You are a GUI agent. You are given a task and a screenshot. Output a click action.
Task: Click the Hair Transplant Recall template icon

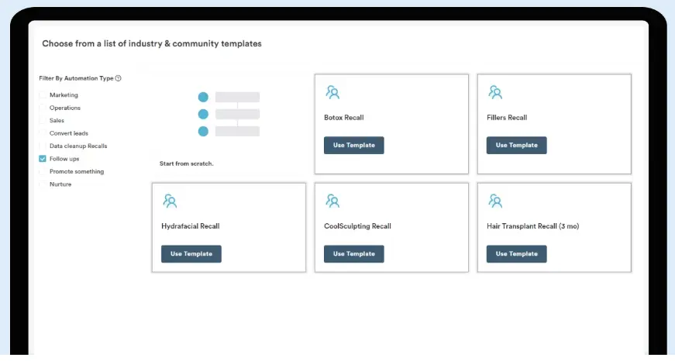[x=495, y=201]
